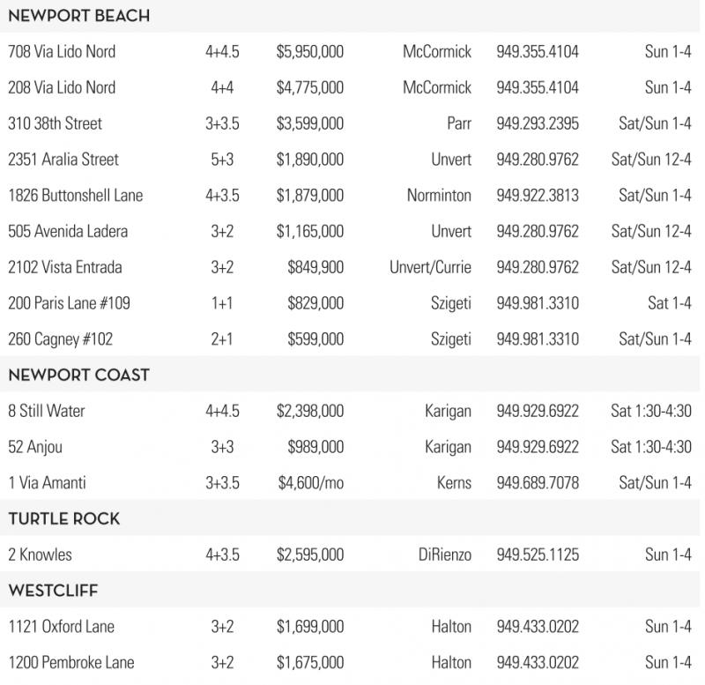Click phone number 949.525.1125
705x685 pixels.
538,555
